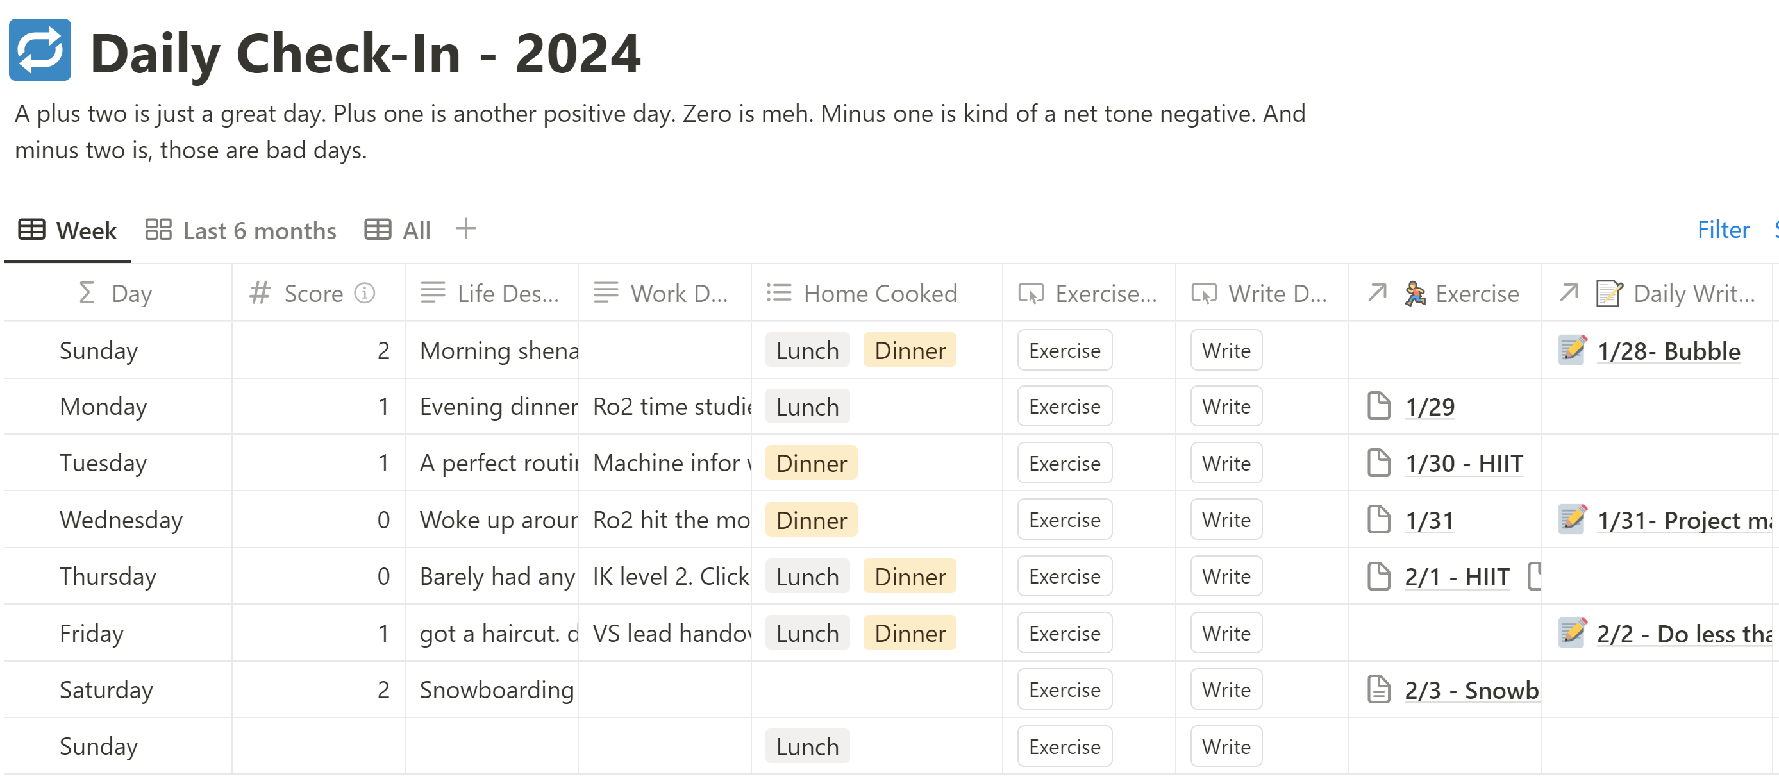Click the Score info circle icon
This screenshot has width=1779, height=781.
point(365,294)
